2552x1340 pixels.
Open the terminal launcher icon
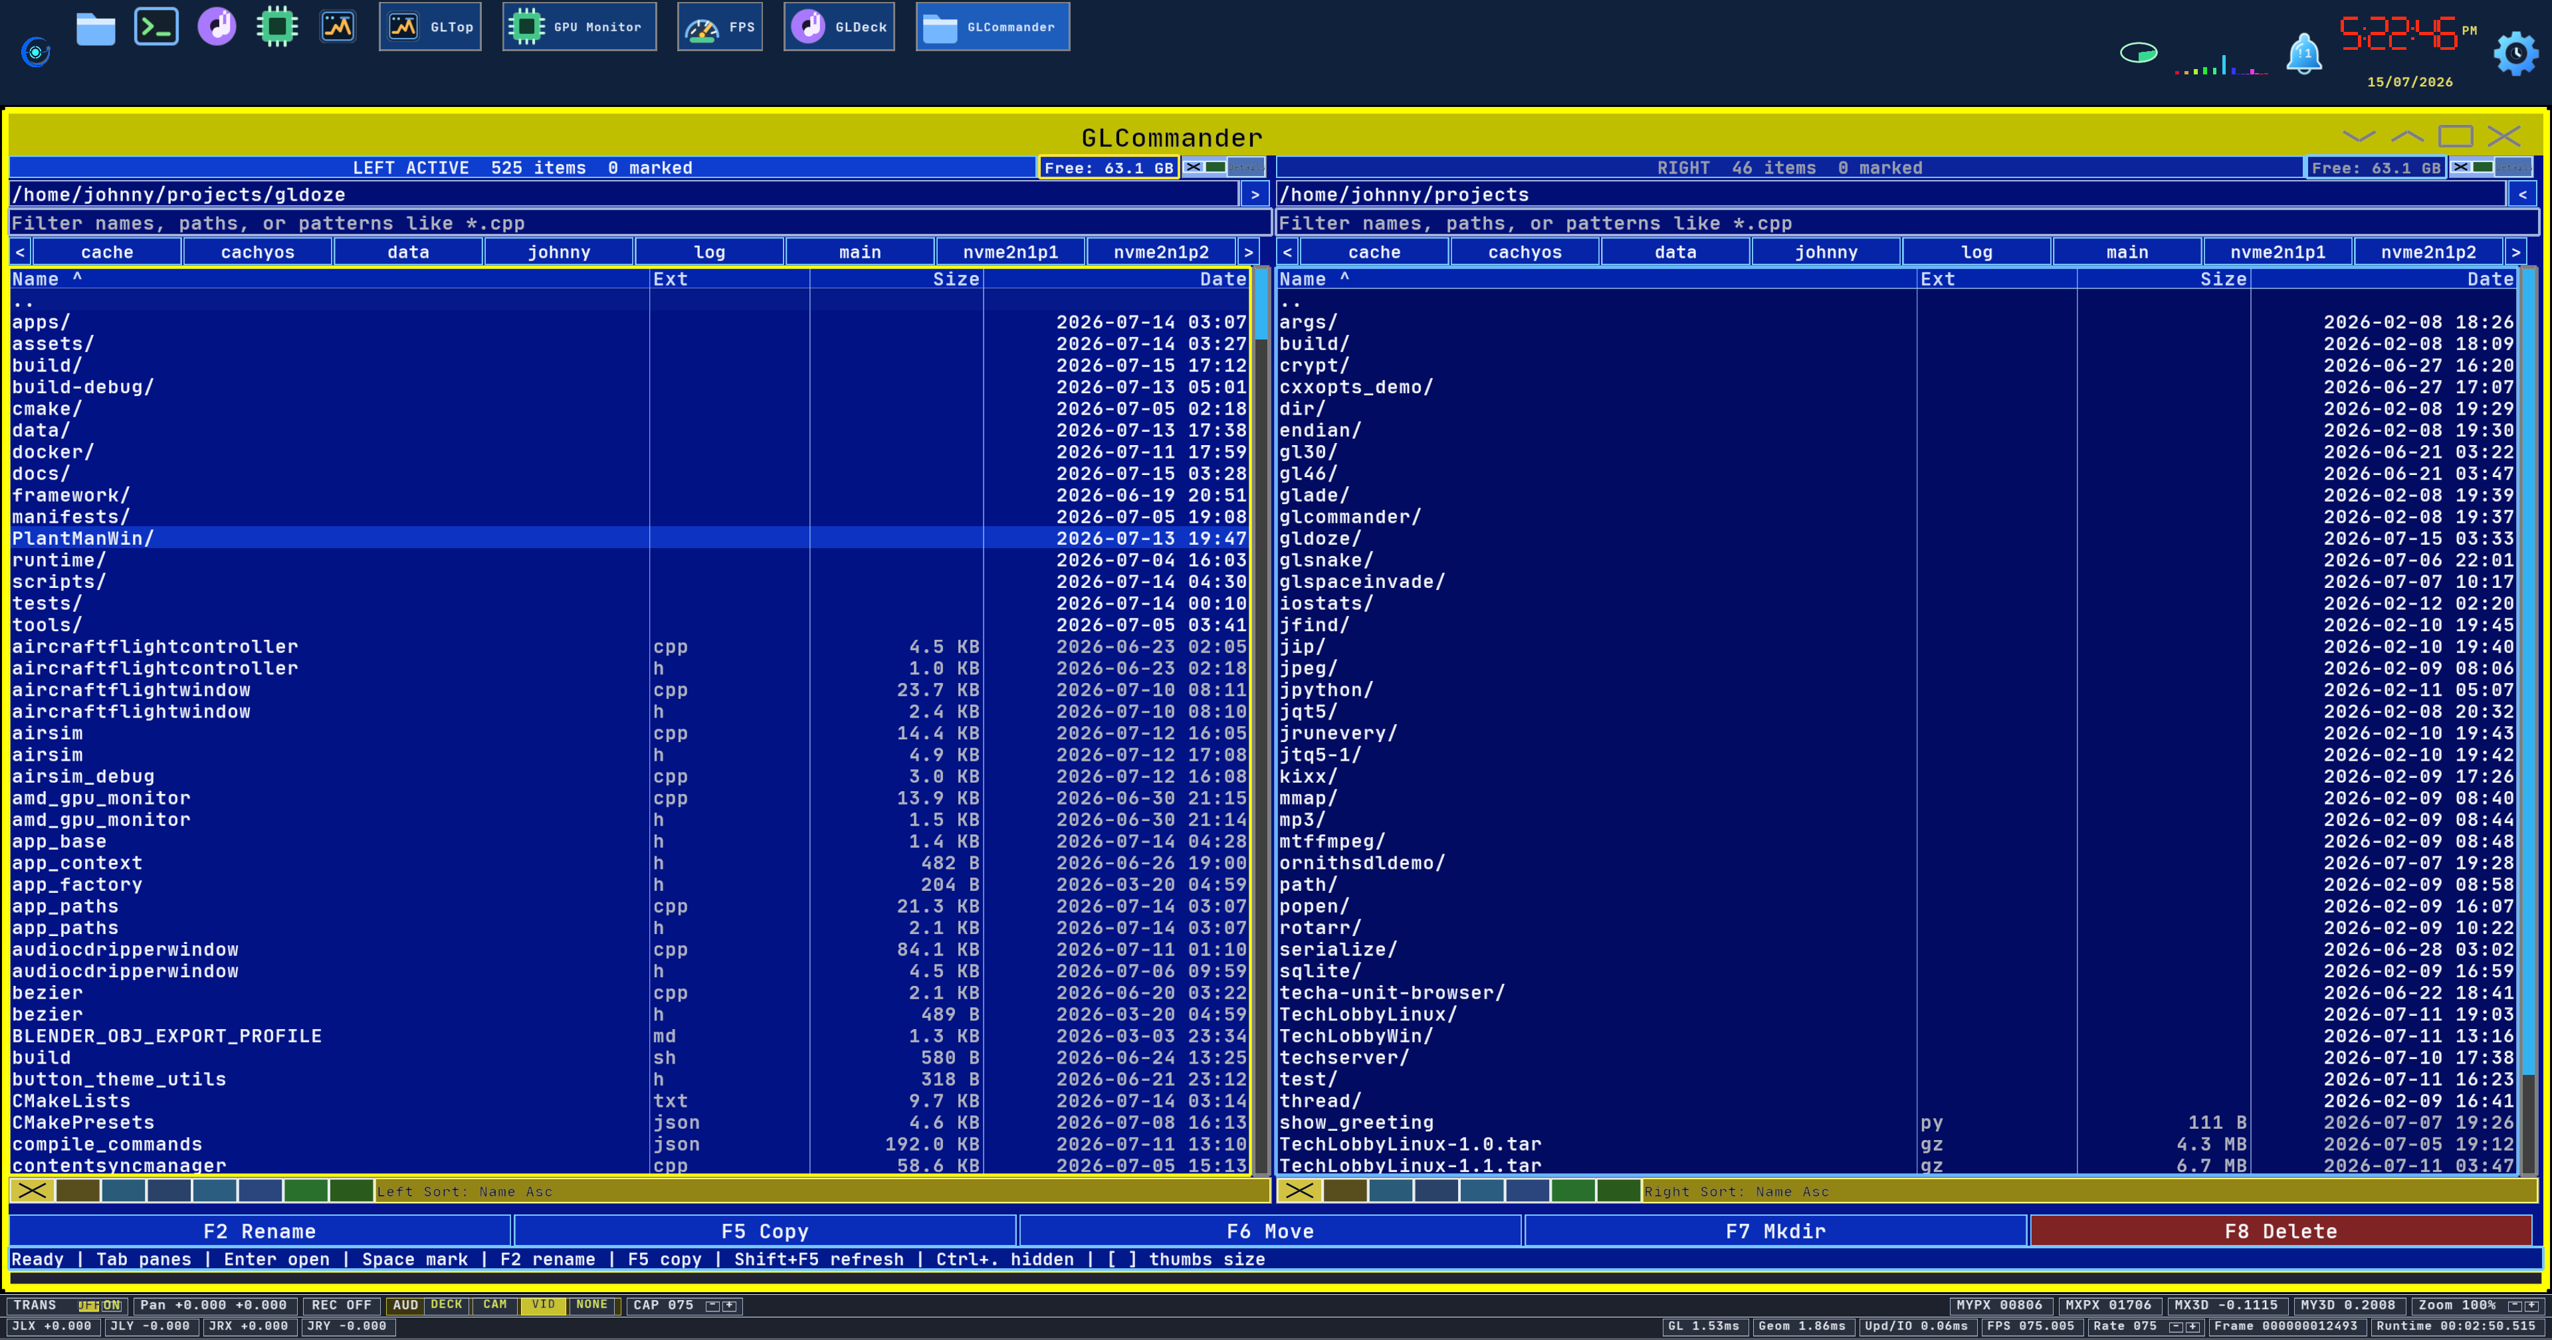coord(156,27)
